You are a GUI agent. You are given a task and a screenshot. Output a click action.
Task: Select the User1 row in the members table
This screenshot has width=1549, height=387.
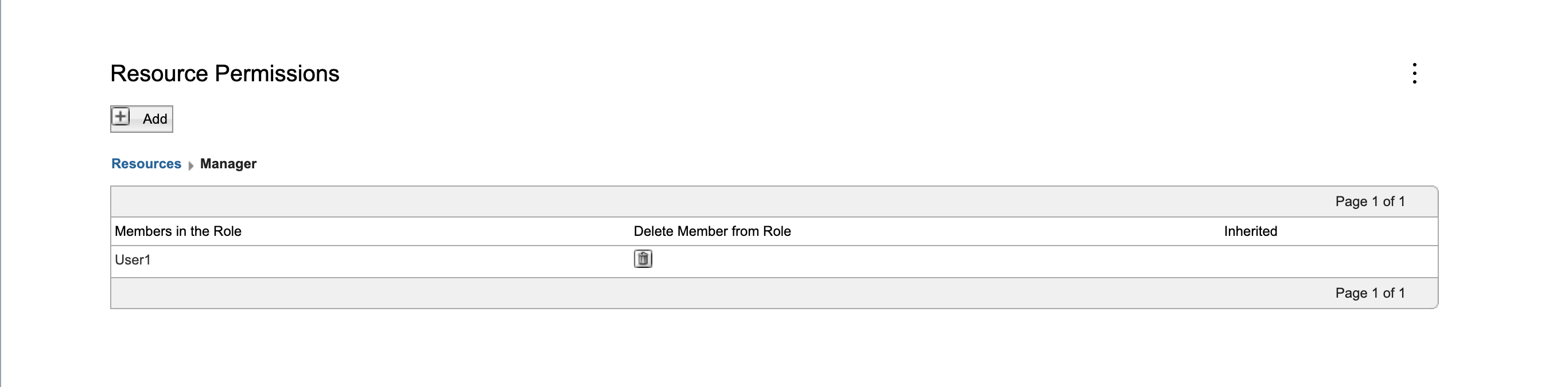133,260
